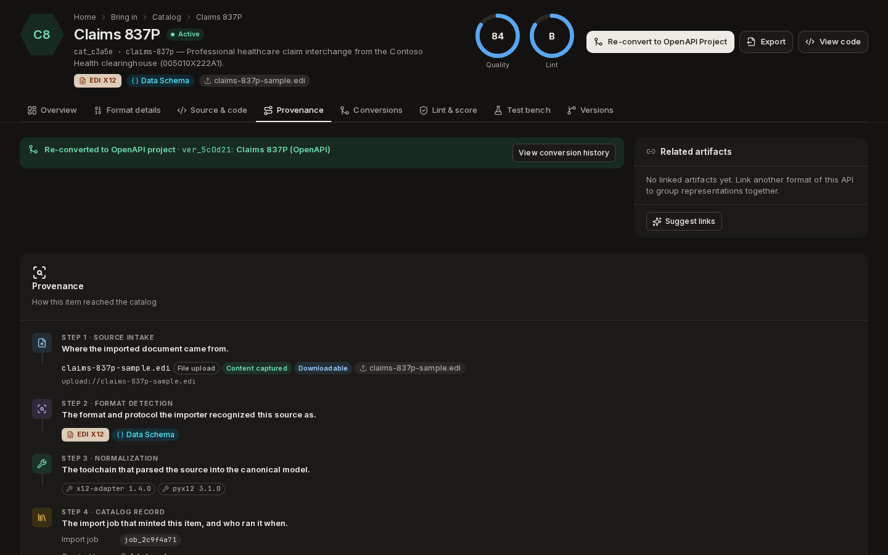Image resolution: width=888 pixels, height=555 pixels.
Task: Open the Source & code tab
Action: 212,110
